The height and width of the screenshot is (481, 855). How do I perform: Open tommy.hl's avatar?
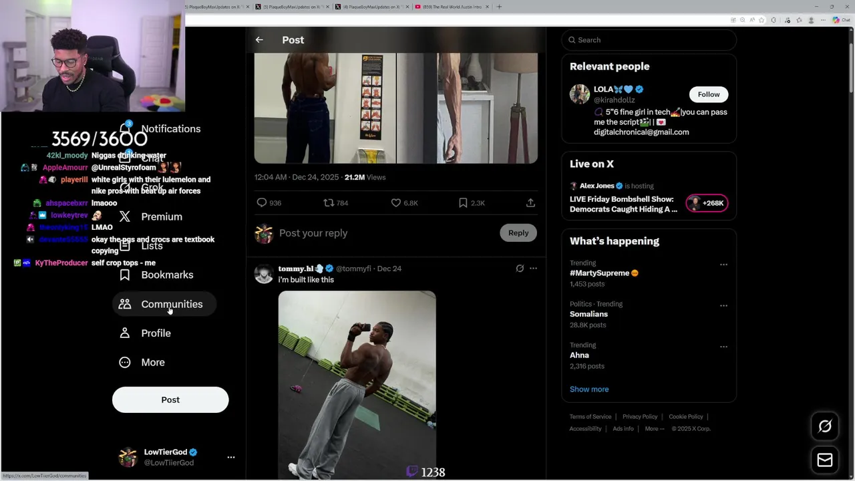coord(264,274)
